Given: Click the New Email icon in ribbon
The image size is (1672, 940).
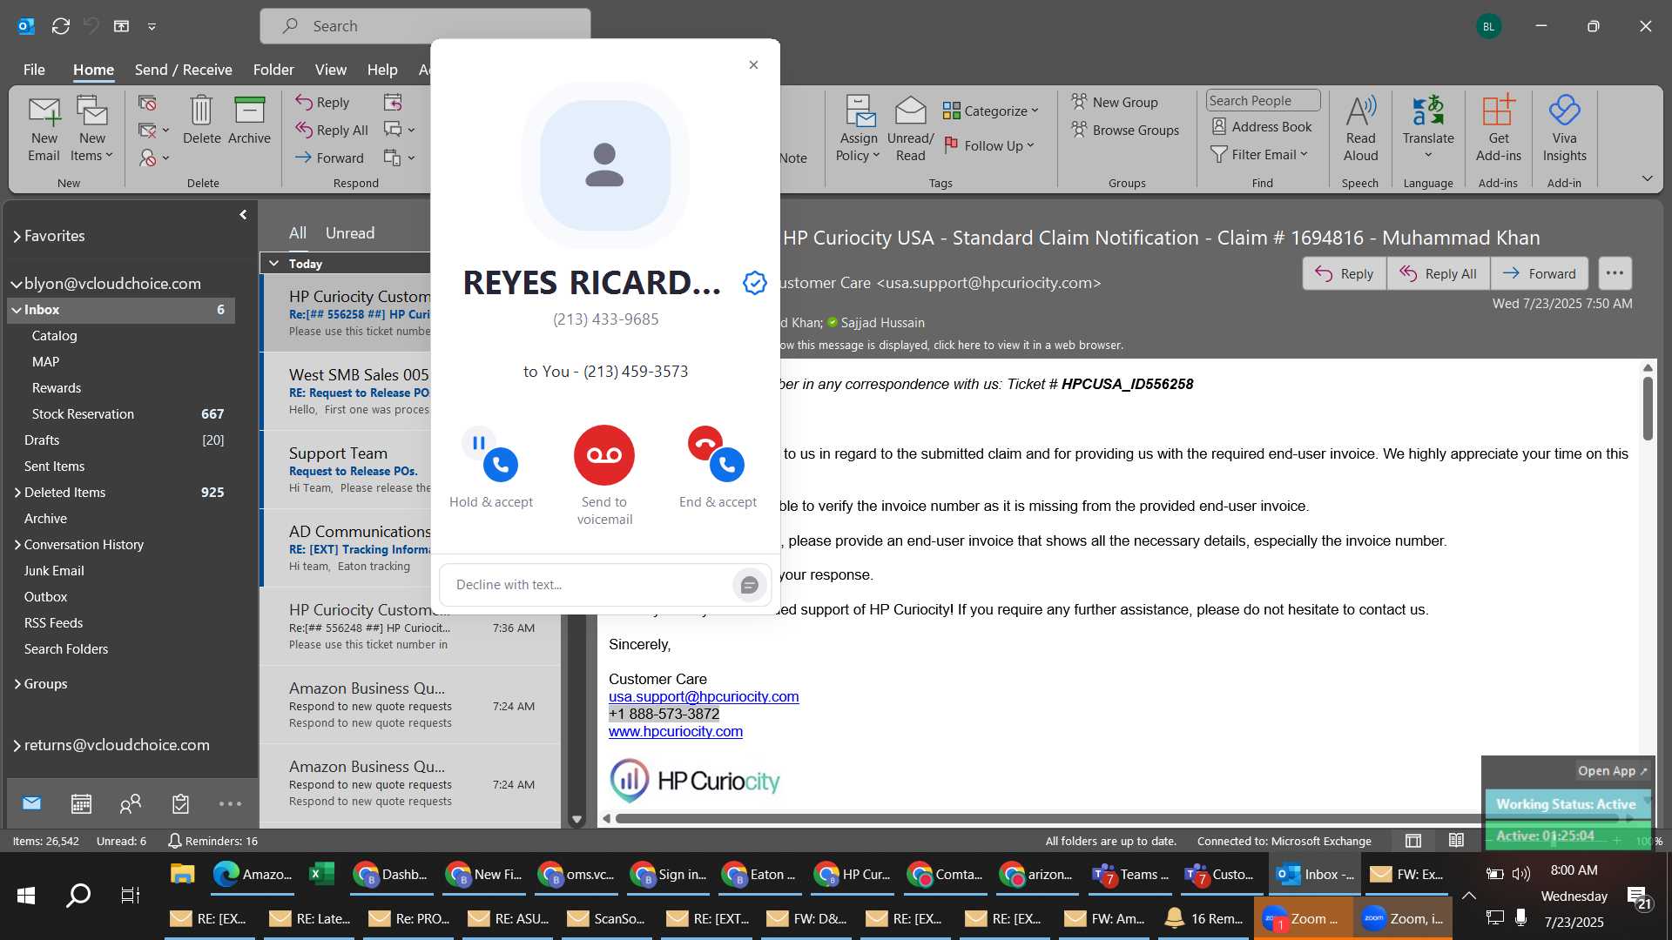Looking at the screenshot, I should 44,129.
